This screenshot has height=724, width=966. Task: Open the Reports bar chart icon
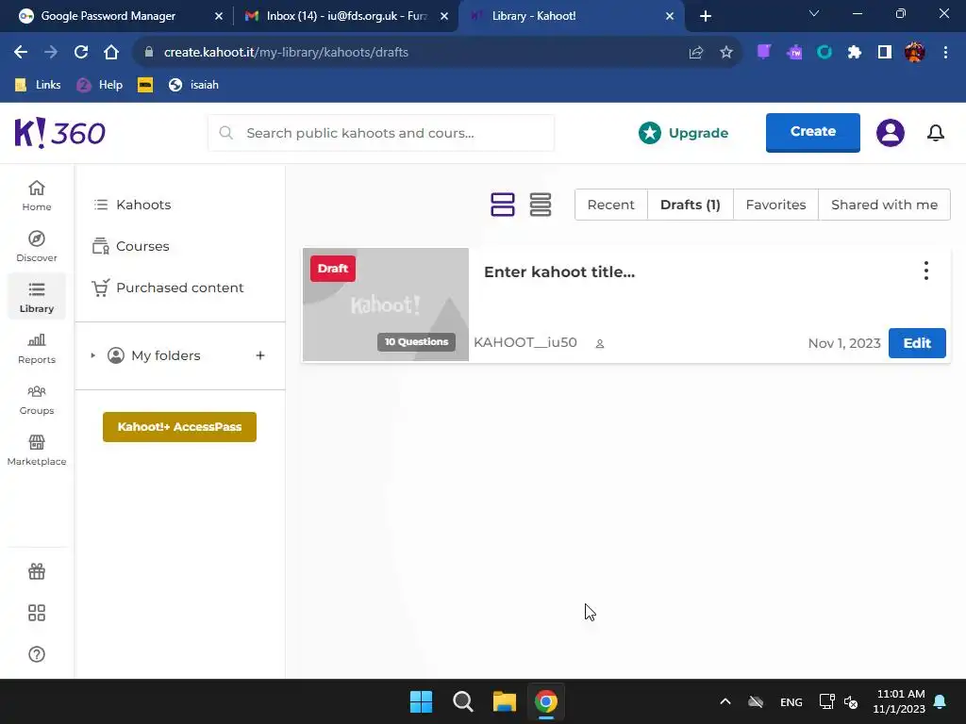tap(37, 339)
